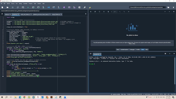Image resolution: width=176 pixels, height=99 pixels.
Task: Save all files toolbar icon
Action: tap(18, 7)
